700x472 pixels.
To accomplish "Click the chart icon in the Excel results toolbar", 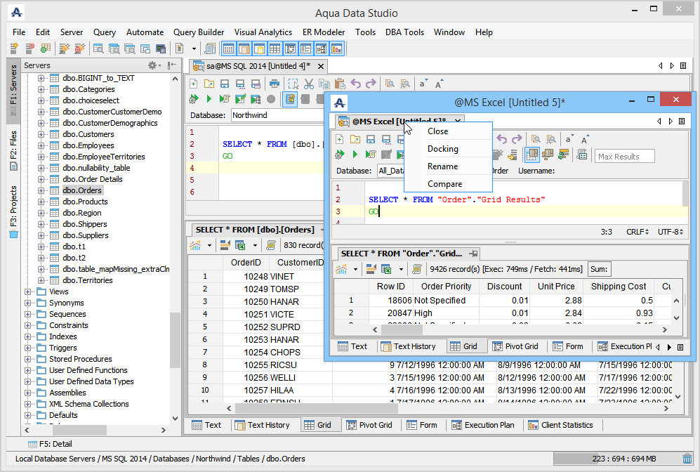I will click(x=343, y=269).
